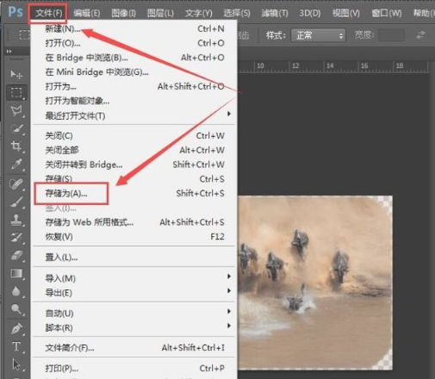The height and width of the screenshot is (379, 435).
Task: Open the 文件(F) menu
Action: [x=48, y=13]
